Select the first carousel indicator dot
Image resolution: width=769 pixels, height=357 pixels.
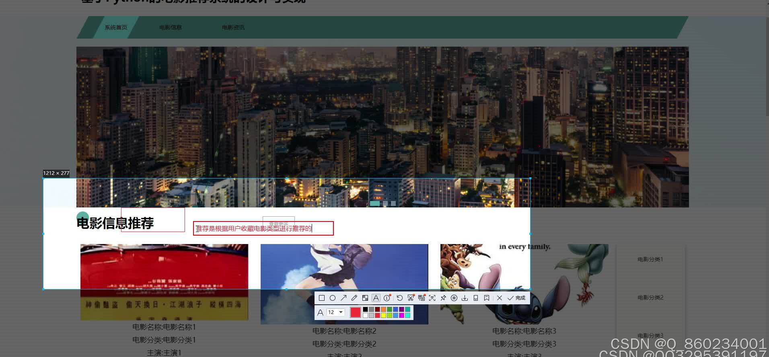coord(374,203)
